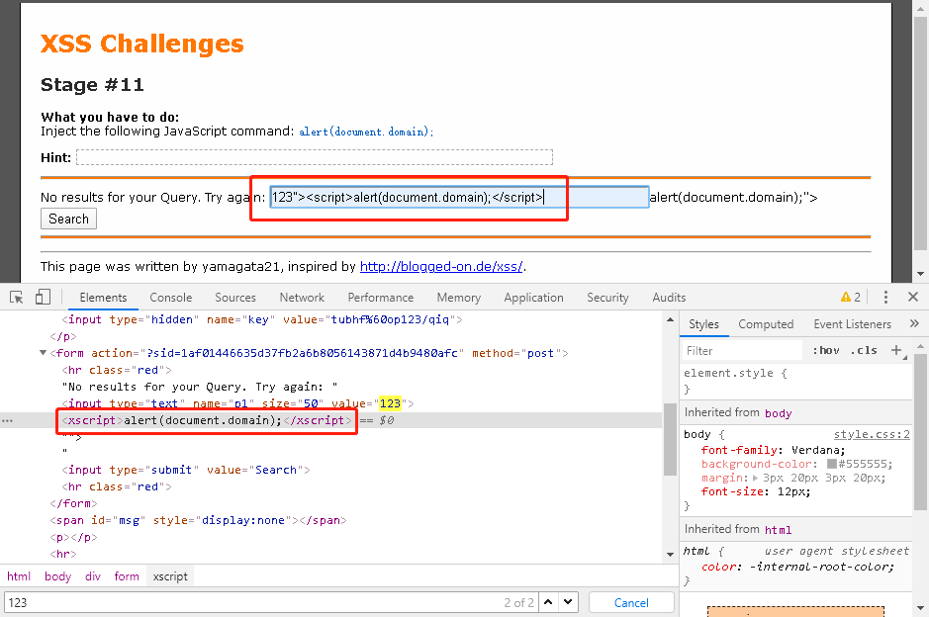
Task: Click the three-dot gutter beside xscript row
Action: pos(7,420)
